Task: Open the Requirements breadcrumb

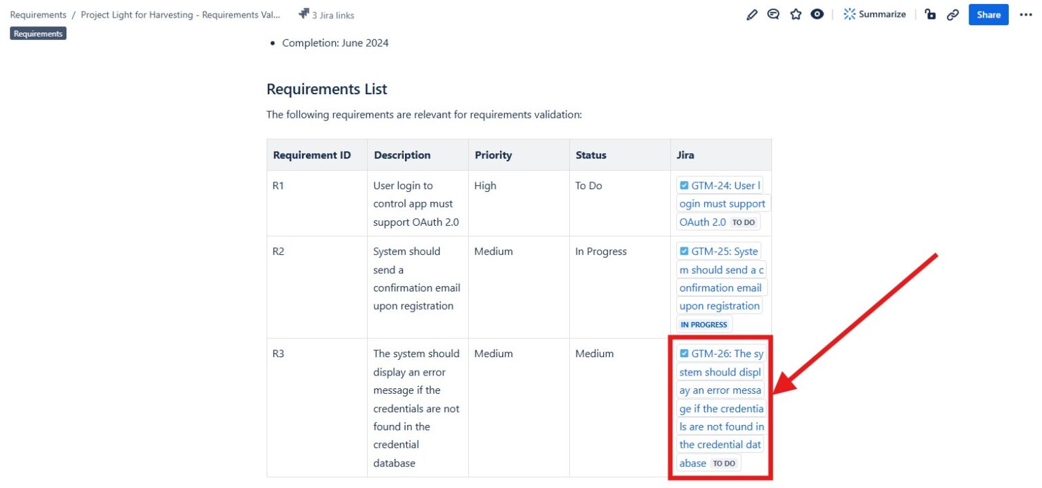Action: coord(38,14)
